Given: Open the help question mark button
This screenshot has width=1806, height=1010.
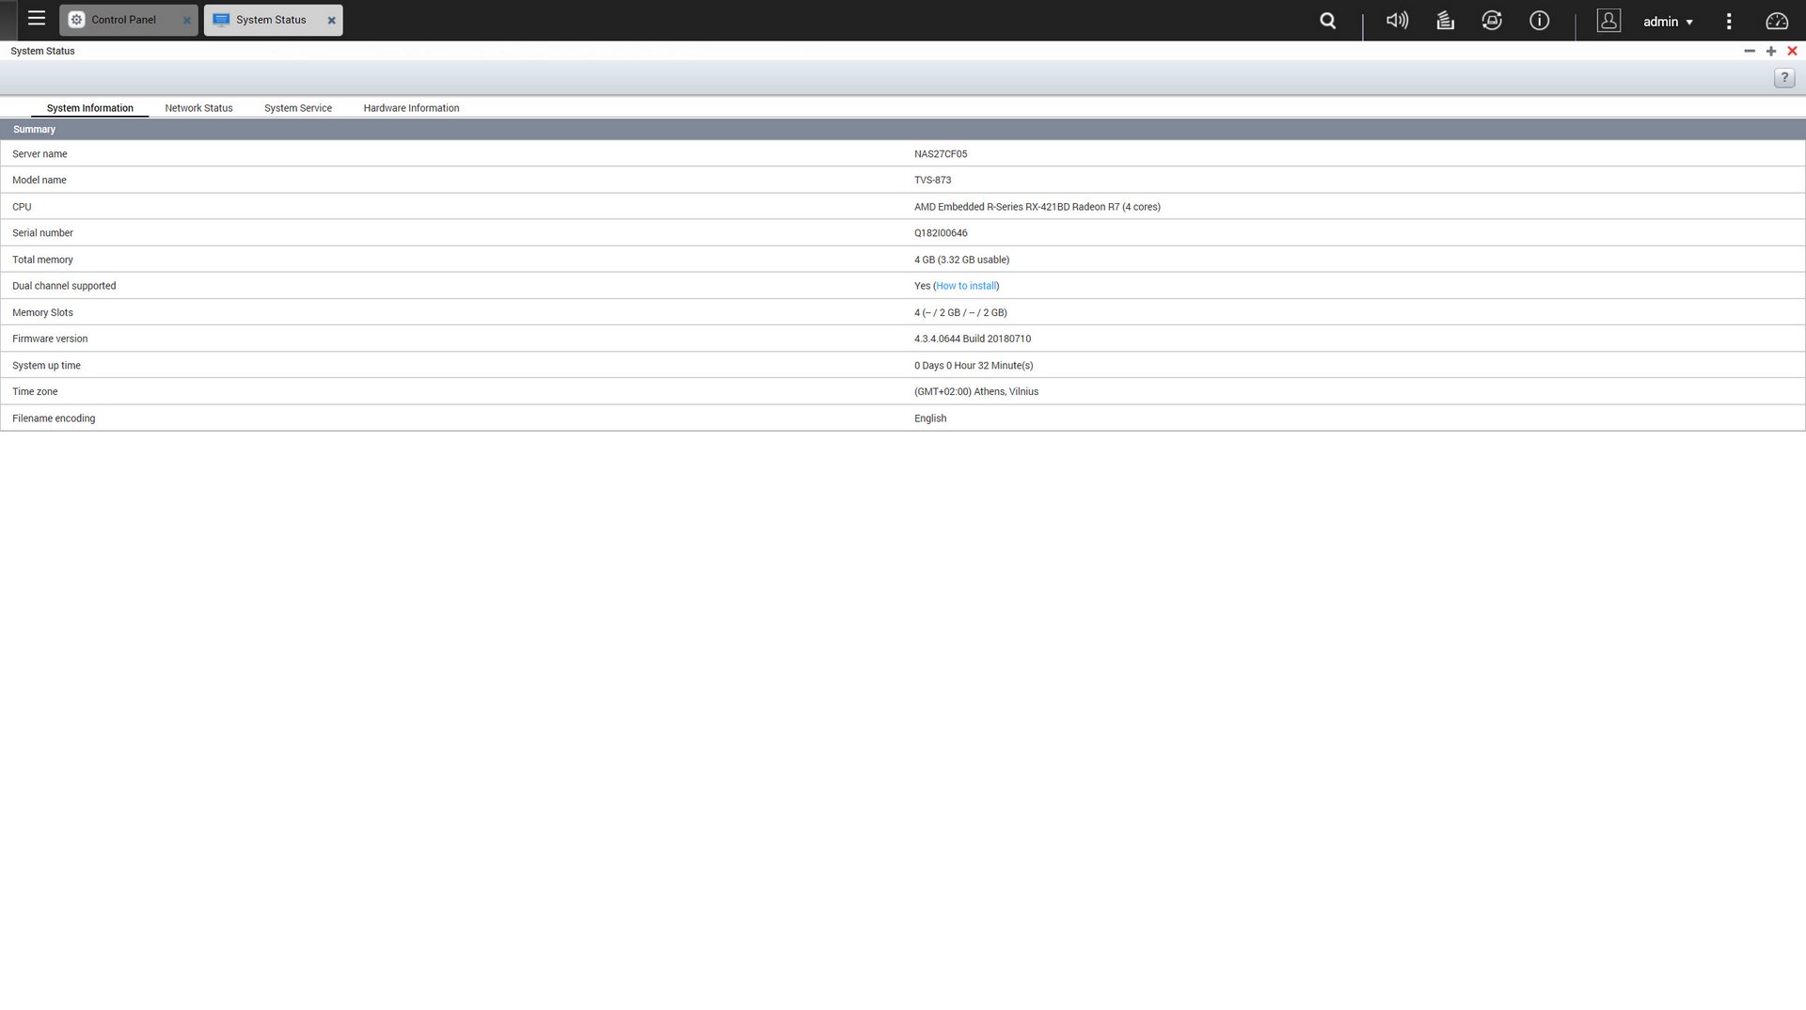Looking at the screenshot, I should pyautogui.click(x=1784, y=78).
